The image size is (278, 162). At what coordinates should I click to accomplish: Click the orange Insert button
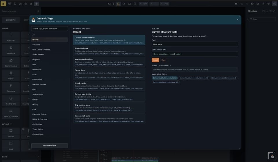coord(155,60)
